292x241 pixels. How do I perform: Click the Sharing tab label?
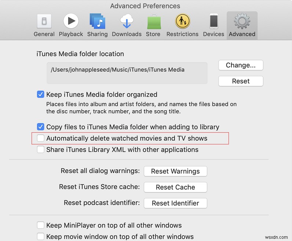(98, 34)
